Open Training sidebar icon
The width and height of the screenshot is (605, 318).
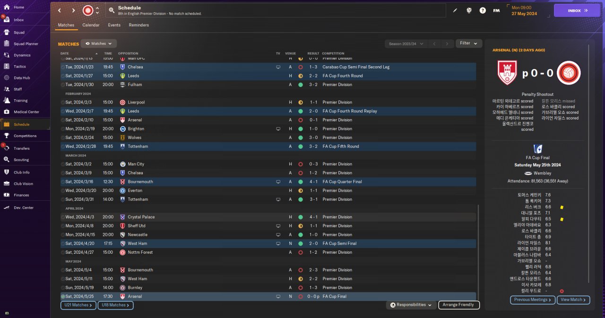click(7, 101)
